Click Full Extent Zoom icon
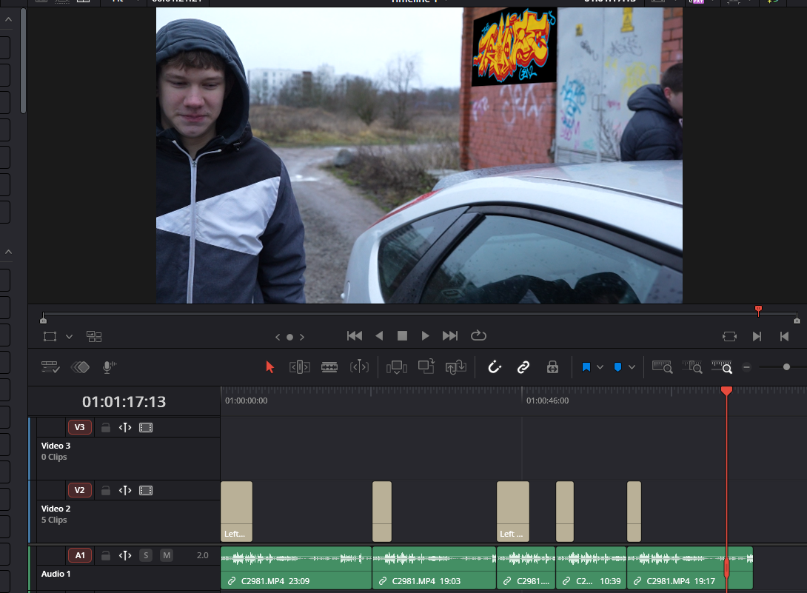This screenshot has width=807, height=593. 663,367
